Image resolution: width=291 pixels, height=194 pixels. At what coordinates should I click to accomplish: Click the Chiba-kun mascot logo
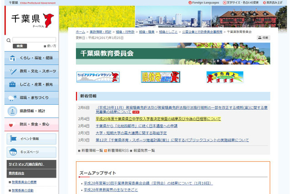pyautogui.click(x=49, y=20)
